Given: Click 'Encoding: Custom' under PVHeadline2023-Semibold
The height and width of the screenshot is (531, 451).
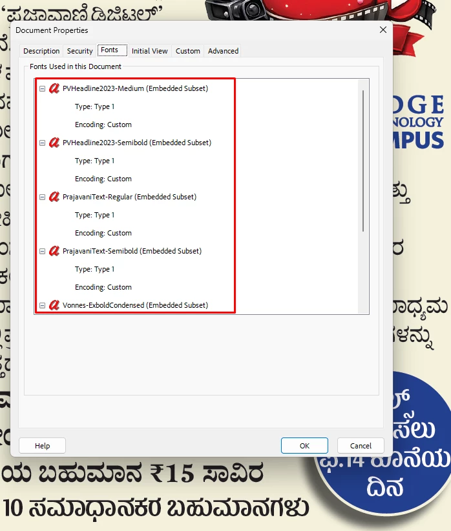Looking at the screenshot, I should [103, 179].
